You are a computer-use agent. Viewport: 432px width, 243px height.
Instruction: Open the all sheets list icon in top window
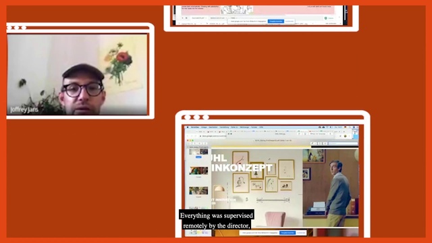click(186, 18)
